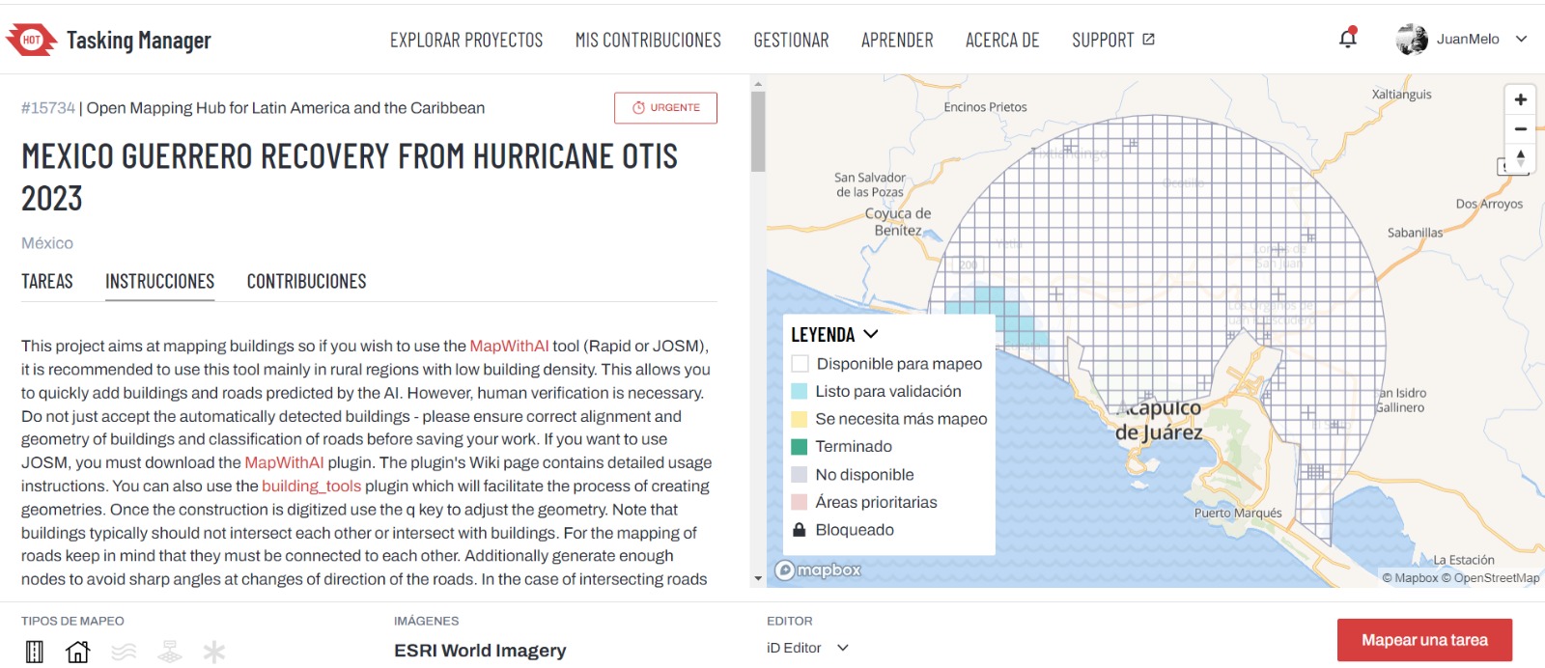Click JuanMelo's profile avatar
The width and height of the screenshot is (1545, 668).
[x=1412, y=40]
